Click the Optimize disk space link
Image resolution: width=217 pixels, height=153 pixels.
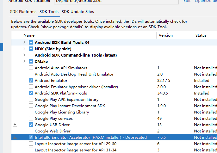[x=206, y=1]
